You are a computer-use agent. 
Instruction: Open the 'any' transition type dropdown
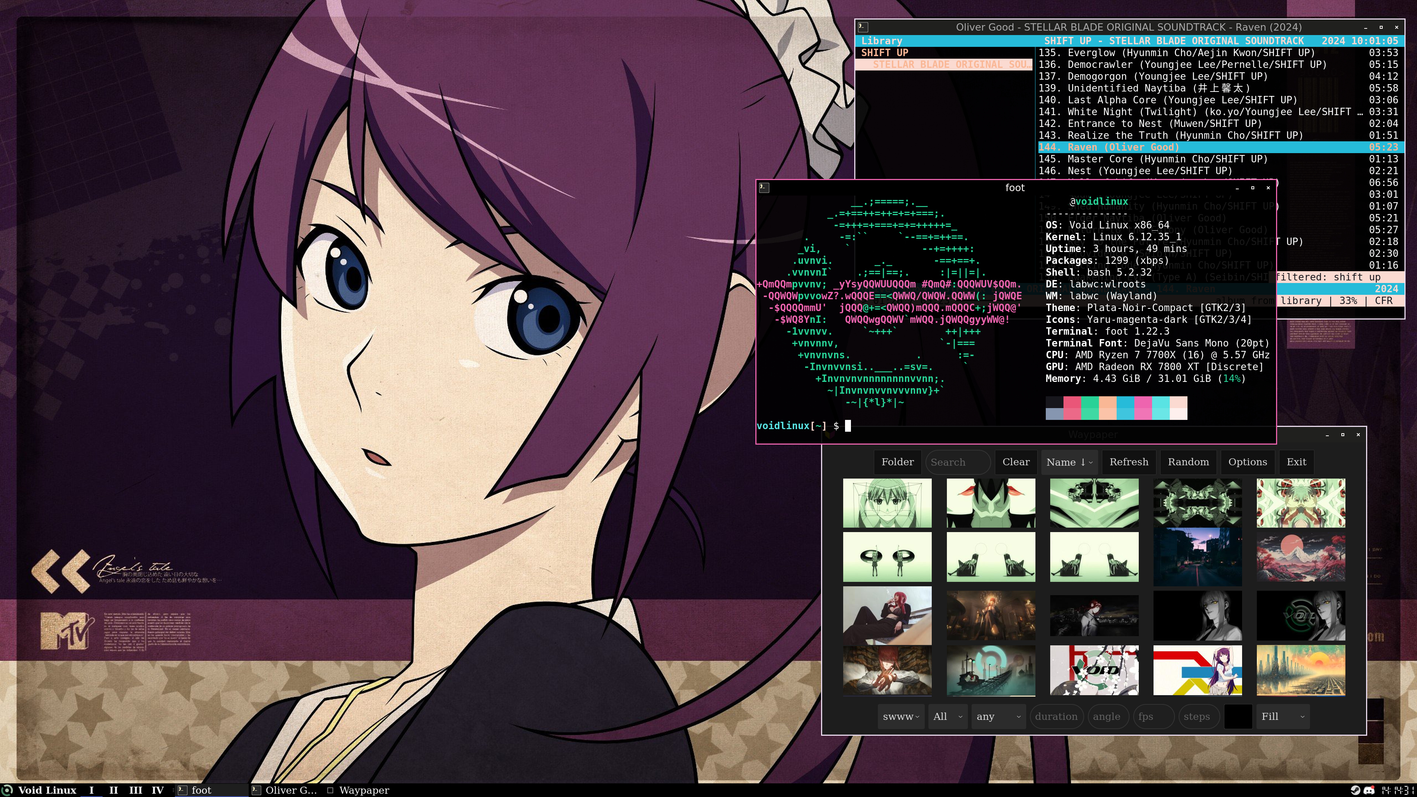[998, 717]
